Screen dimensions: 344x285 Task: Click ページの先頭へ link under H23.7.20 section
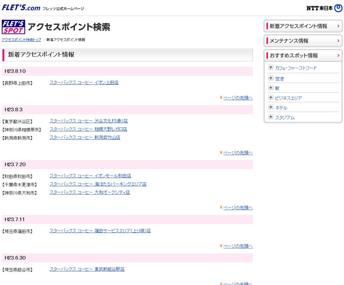pos(238,208)
